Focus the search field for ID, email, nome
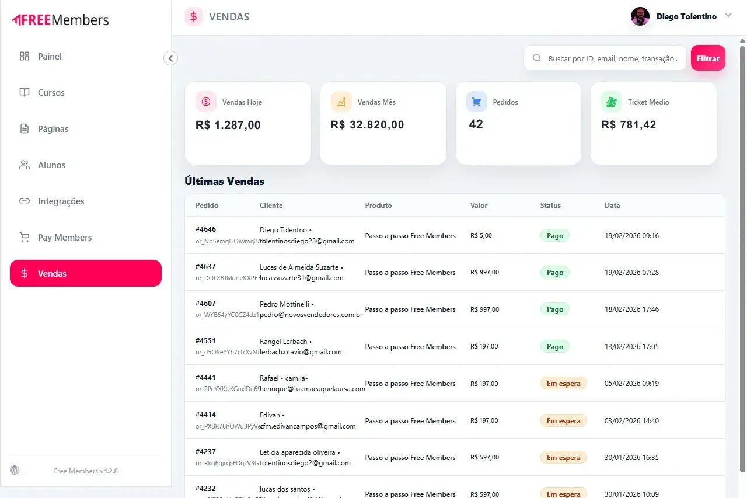Viewport: 747px width, 498px height. click(x=613, y=58)
